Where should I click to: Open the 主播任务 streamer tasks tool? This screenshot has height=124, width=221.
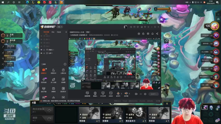(63, 71)
